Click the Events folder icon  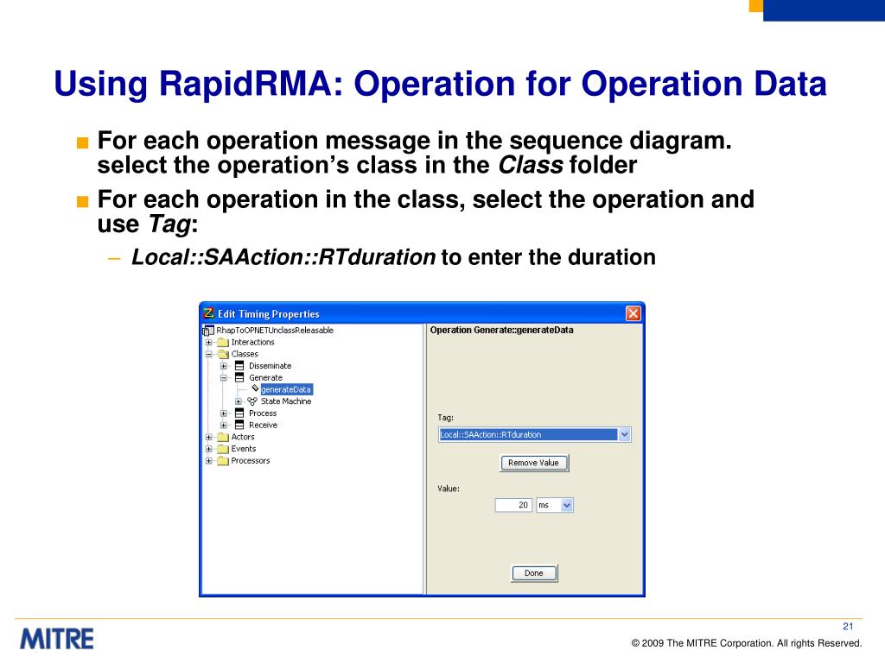pos(223,449)
